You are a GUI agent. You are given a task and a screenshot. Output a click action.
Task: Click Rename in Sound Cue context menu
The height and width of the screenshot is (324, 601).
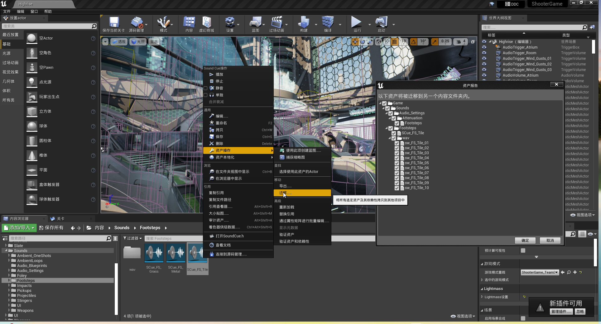coord(238,123)
